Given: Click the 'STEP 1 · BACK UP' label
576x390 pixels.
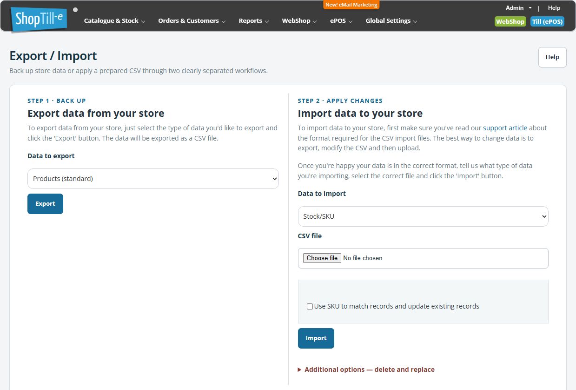Looking at the screenshot, I should click(57, 101).
